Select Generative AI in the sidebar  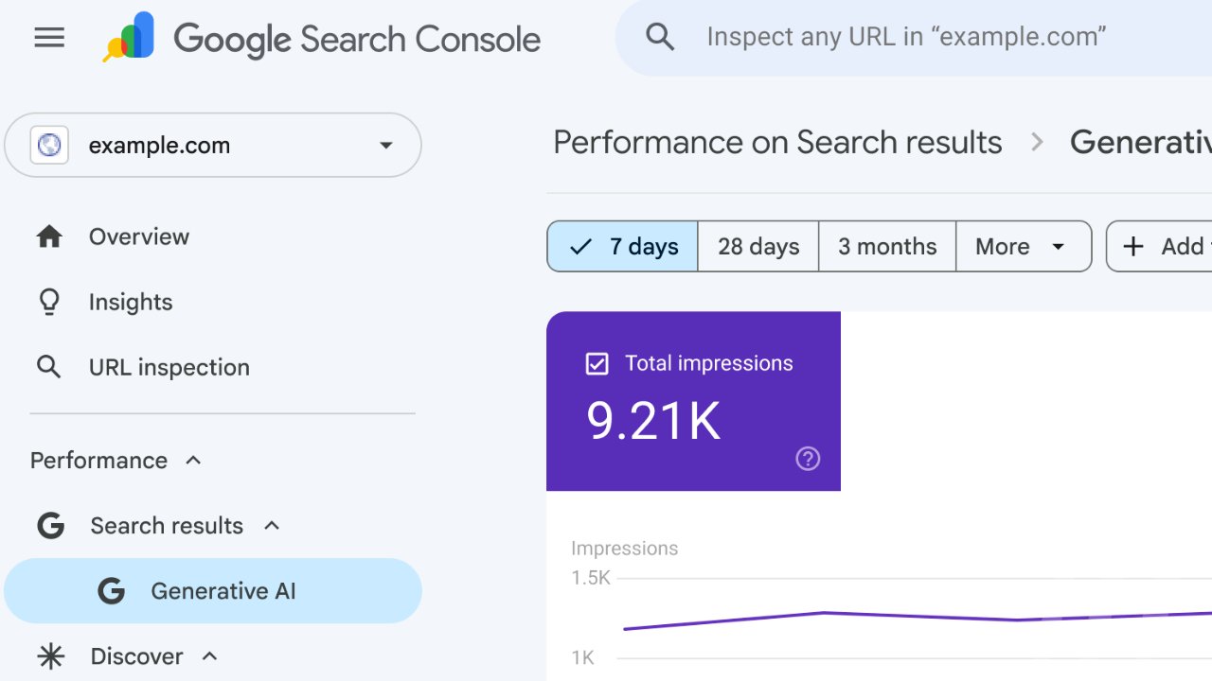tap(213, 591)
